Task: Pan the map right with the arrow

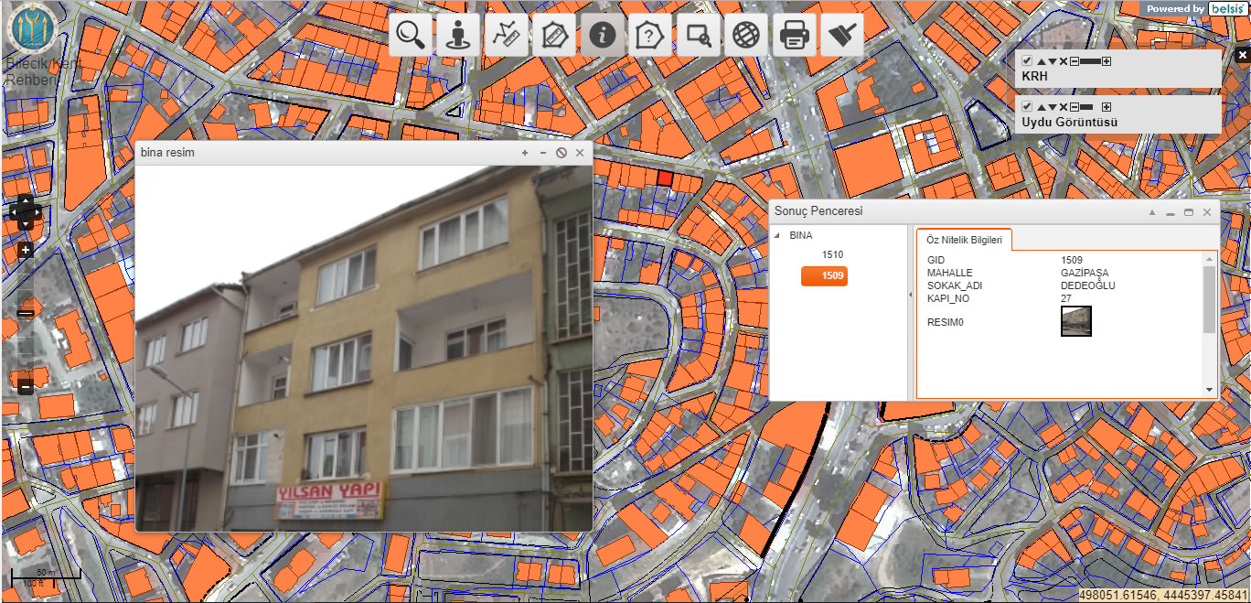Action: click(x=37, y=211)
